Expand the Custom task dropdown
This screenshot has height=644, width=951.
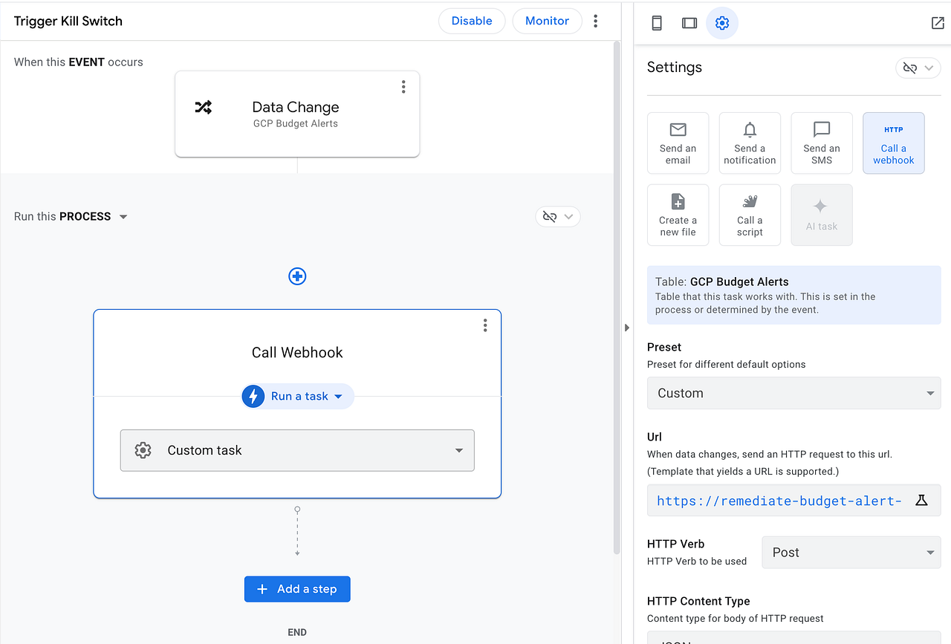[297, 450]
